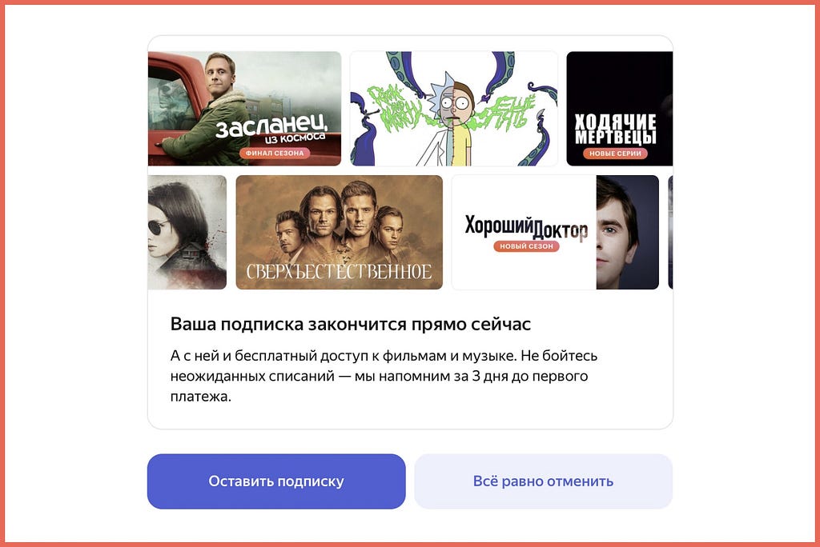Click the 'Засланец' logo text
This screenshot has height=547, width=820.
[x=272, y=126]
